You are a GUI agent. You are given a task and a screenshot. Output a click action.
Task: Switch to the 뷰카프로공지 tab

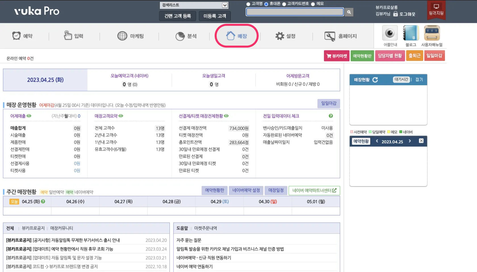[33, 228]
